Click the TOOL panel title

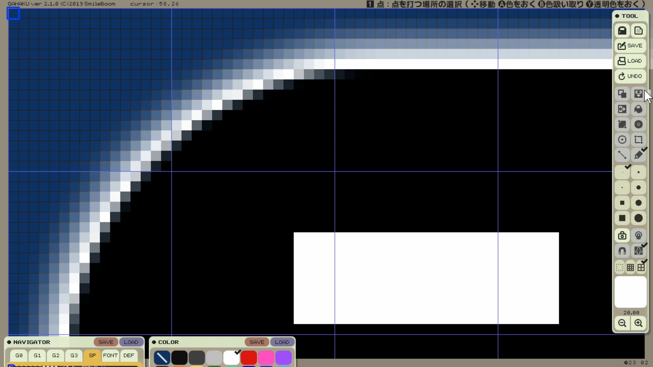point(630,16)
